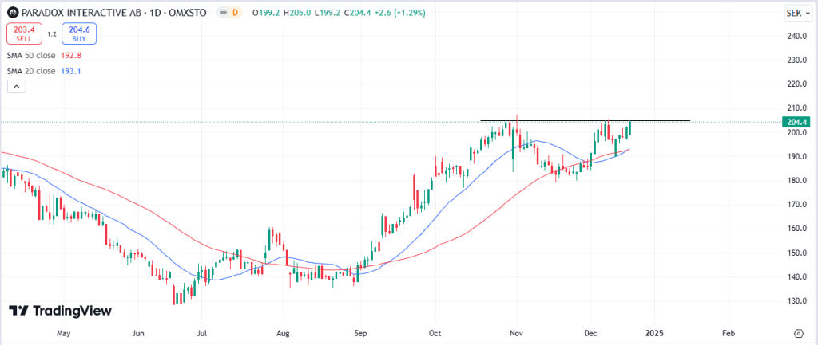Click the TradingView logo watermark
The height and width of the screenshot is (345, 818).
pos(61,311)
